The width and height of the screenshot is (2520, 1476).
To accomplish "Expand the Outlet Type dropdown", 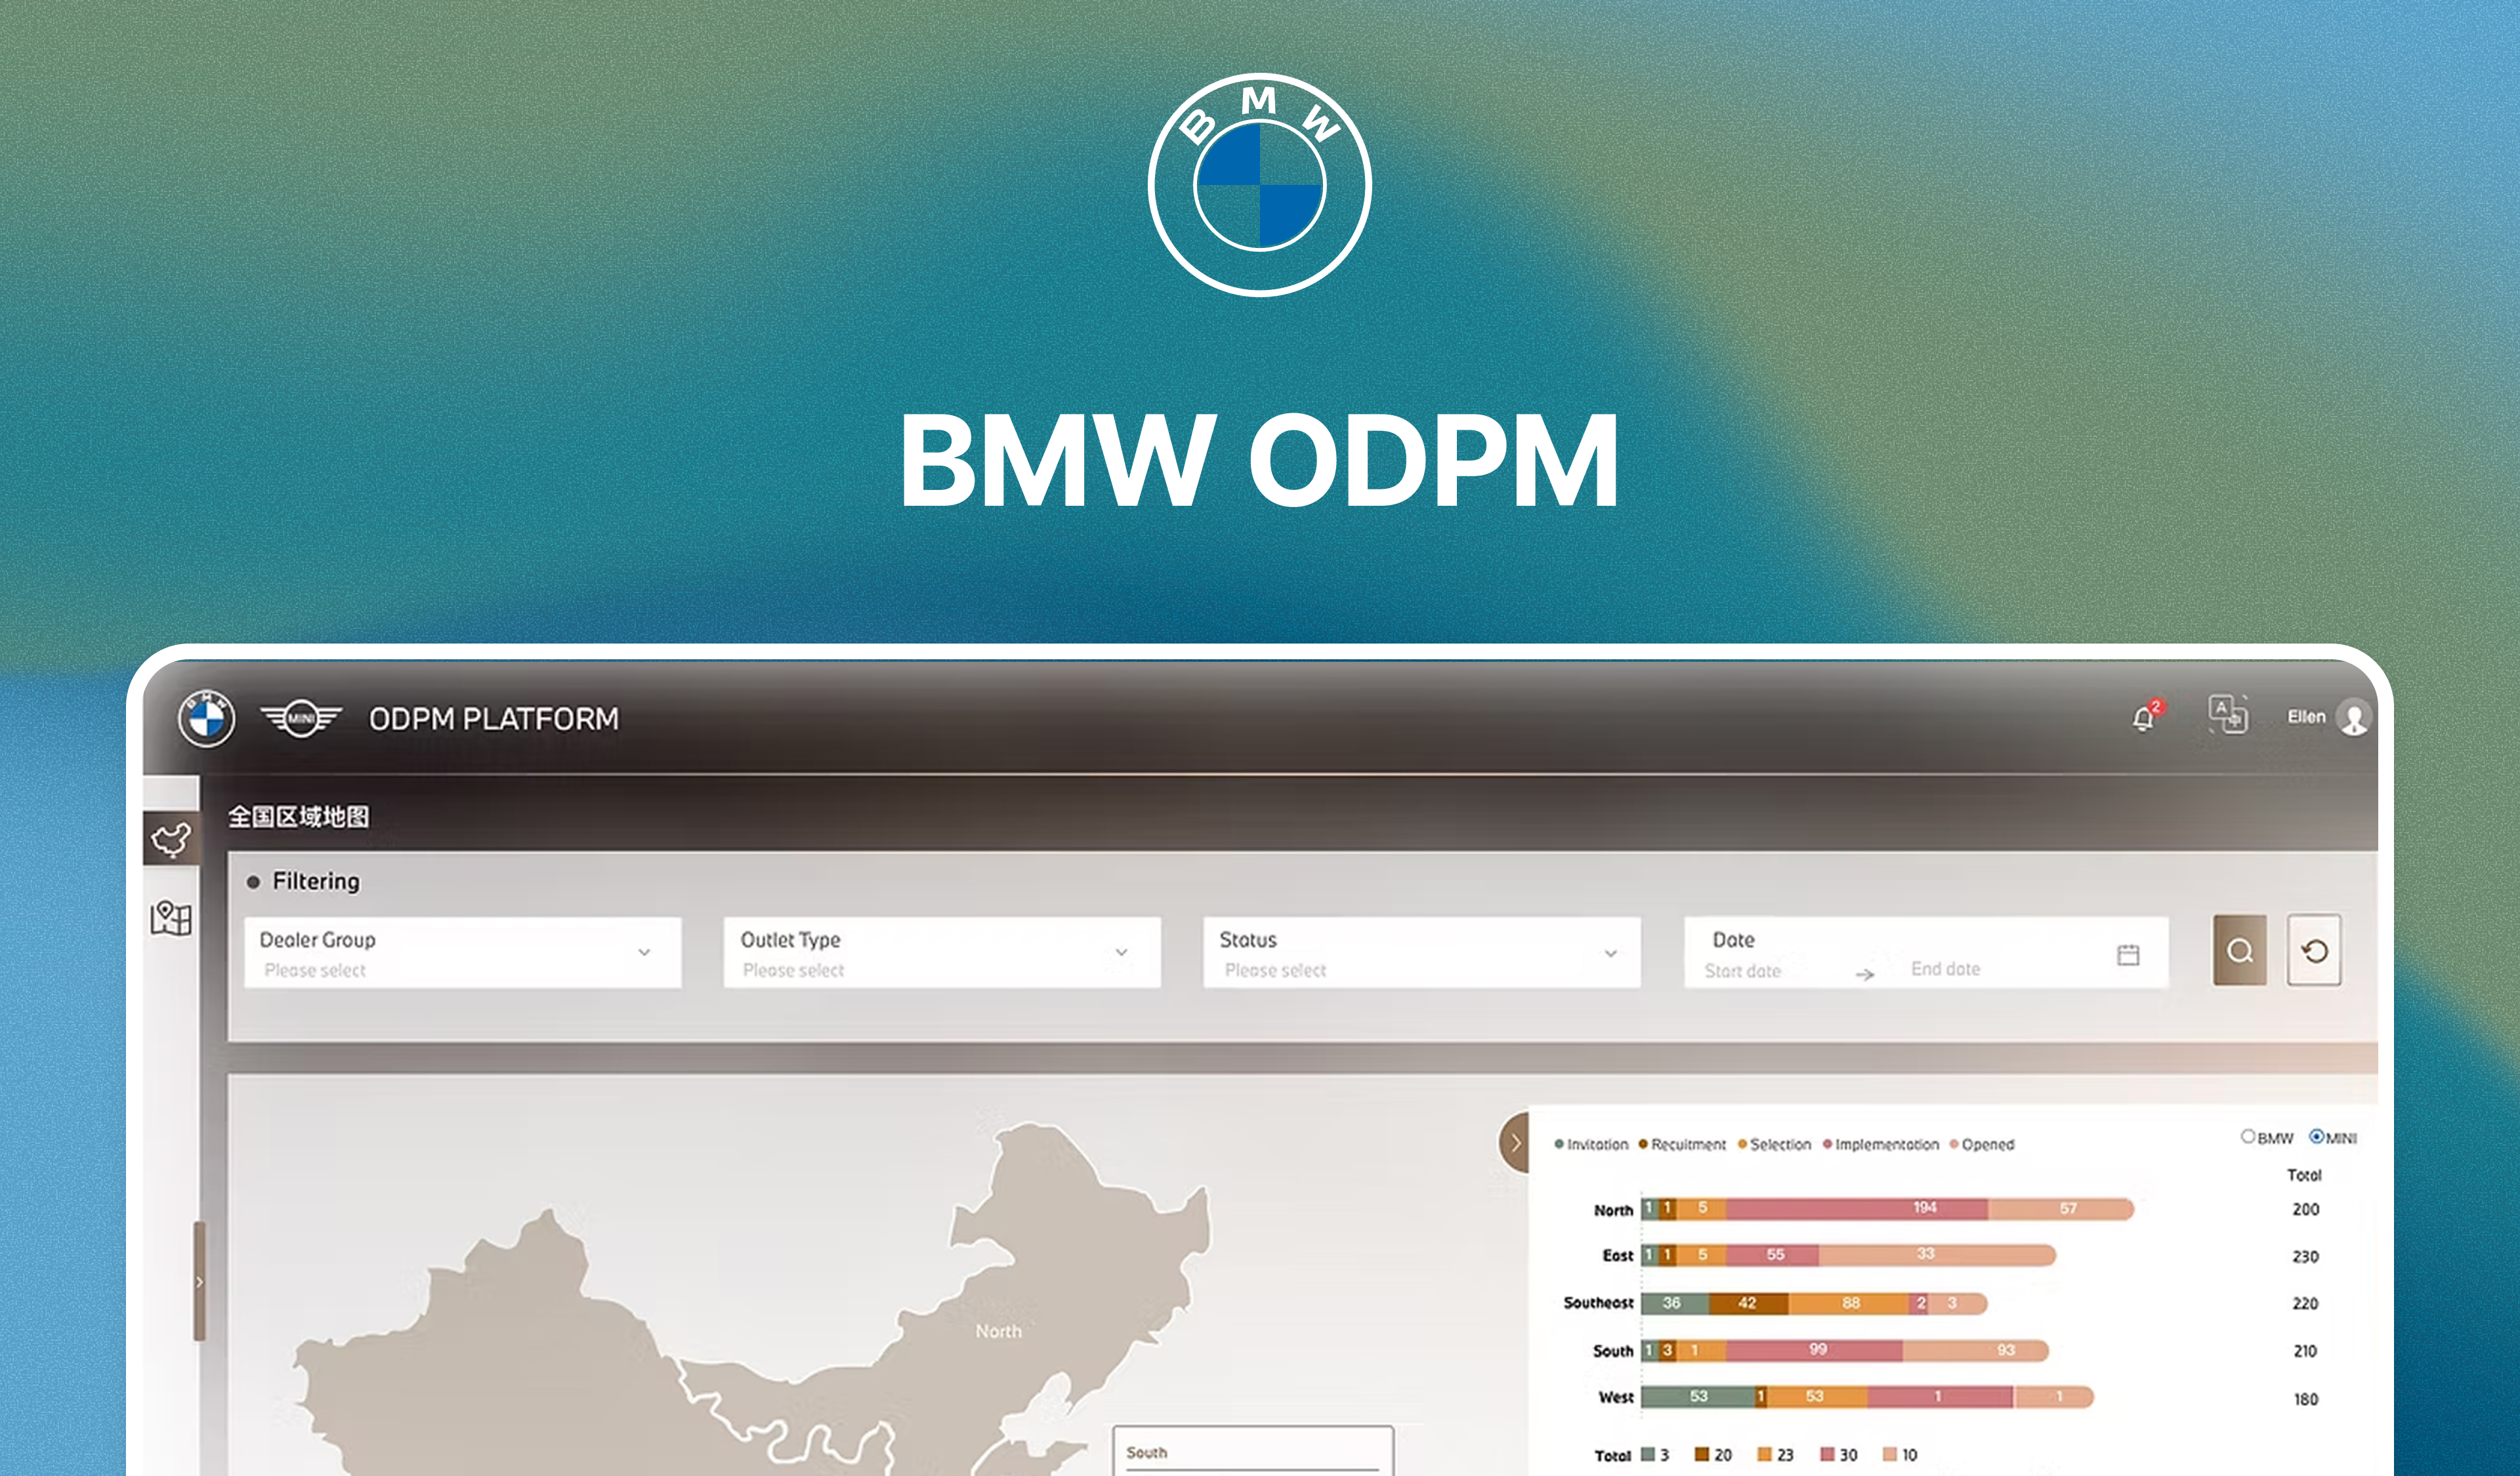I will (941, 953).
